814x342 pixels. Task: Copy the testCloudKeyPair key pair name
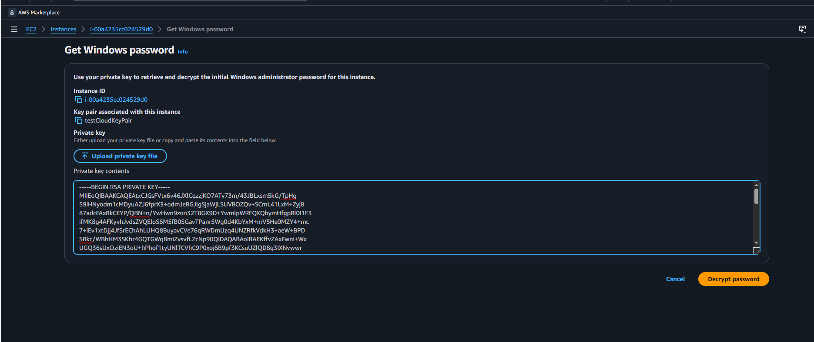79,120
